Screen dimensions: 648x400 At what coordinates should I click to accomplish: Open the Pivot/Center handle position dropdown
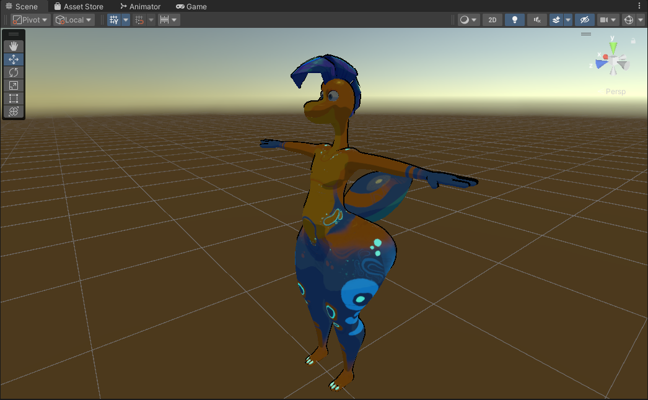pyautogui.click(x=30, y=20)
